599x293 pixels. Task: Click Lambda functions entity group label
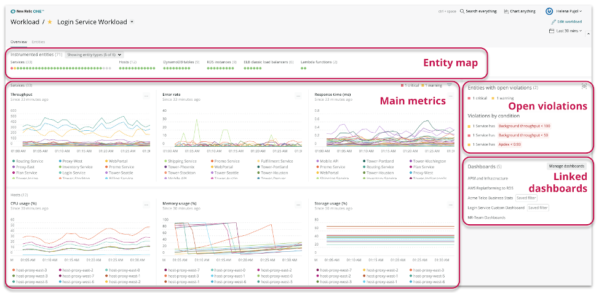click(319, 62)
